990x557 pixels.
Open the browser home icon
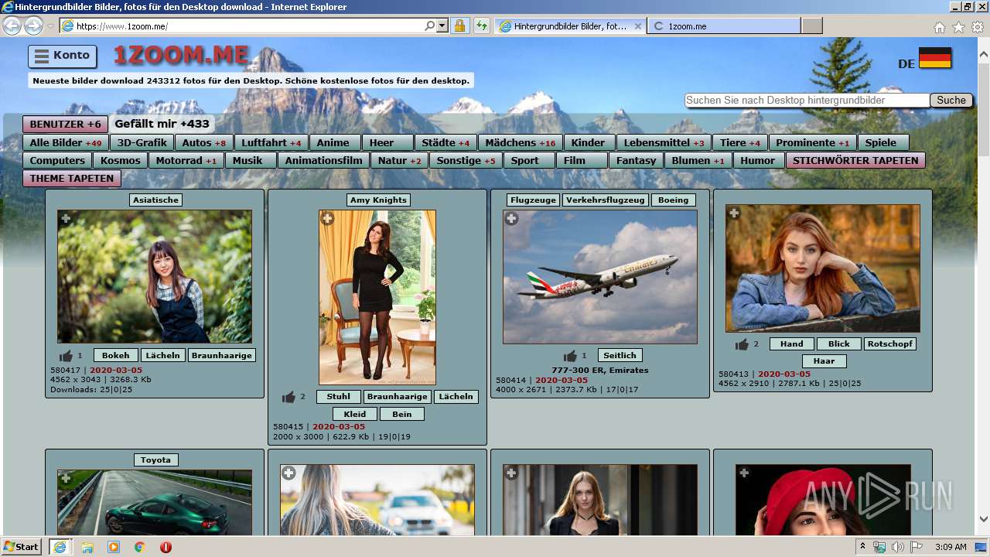click(x=939, y=27)
